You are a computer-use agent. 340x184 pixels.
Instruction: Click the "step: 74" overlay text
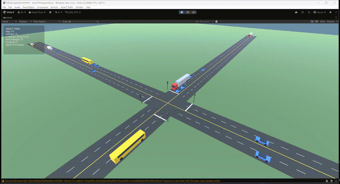(10, 31)
